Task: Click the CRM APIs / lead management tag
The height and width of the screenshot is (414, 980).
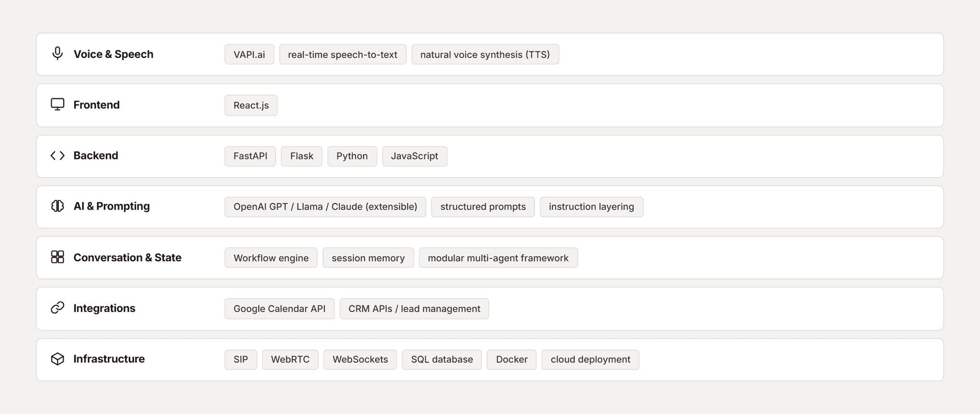Action: (414, 309)
